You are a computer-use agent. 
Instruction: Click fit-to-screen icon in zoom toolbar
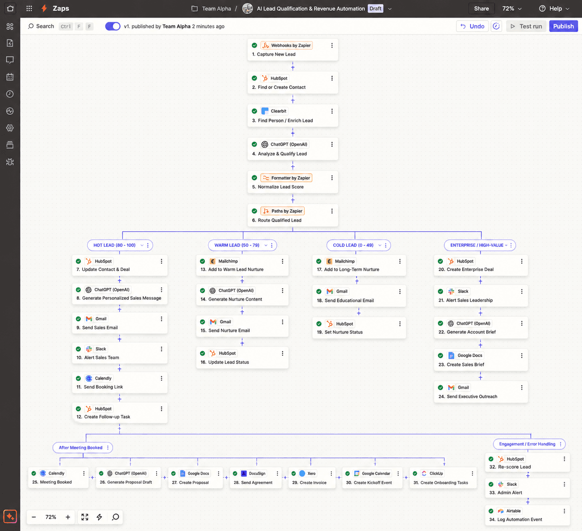[85, 517]
